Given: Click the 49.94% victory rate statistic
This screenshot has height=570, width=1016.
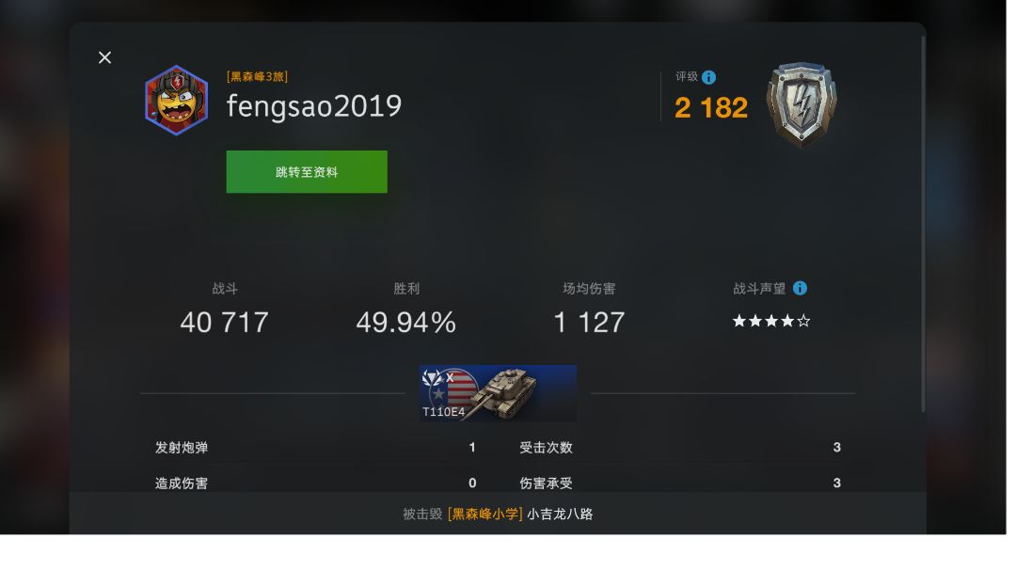Looking at the screenshot, I should [x=406, y=323].
